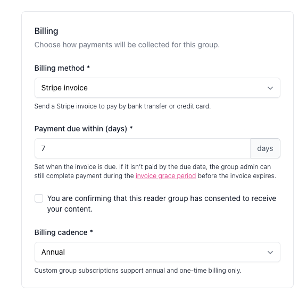Click the 'Set when the invoice is due' hint
The image size is (307, 294).
coord(155,171)
